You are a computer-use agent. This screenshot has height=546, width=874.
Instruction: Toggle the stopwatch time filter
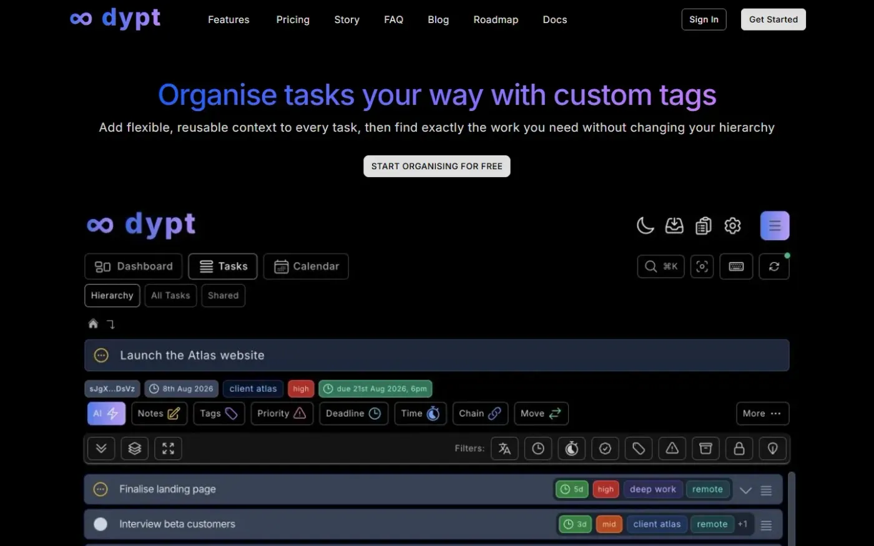[x=572, y=448]
